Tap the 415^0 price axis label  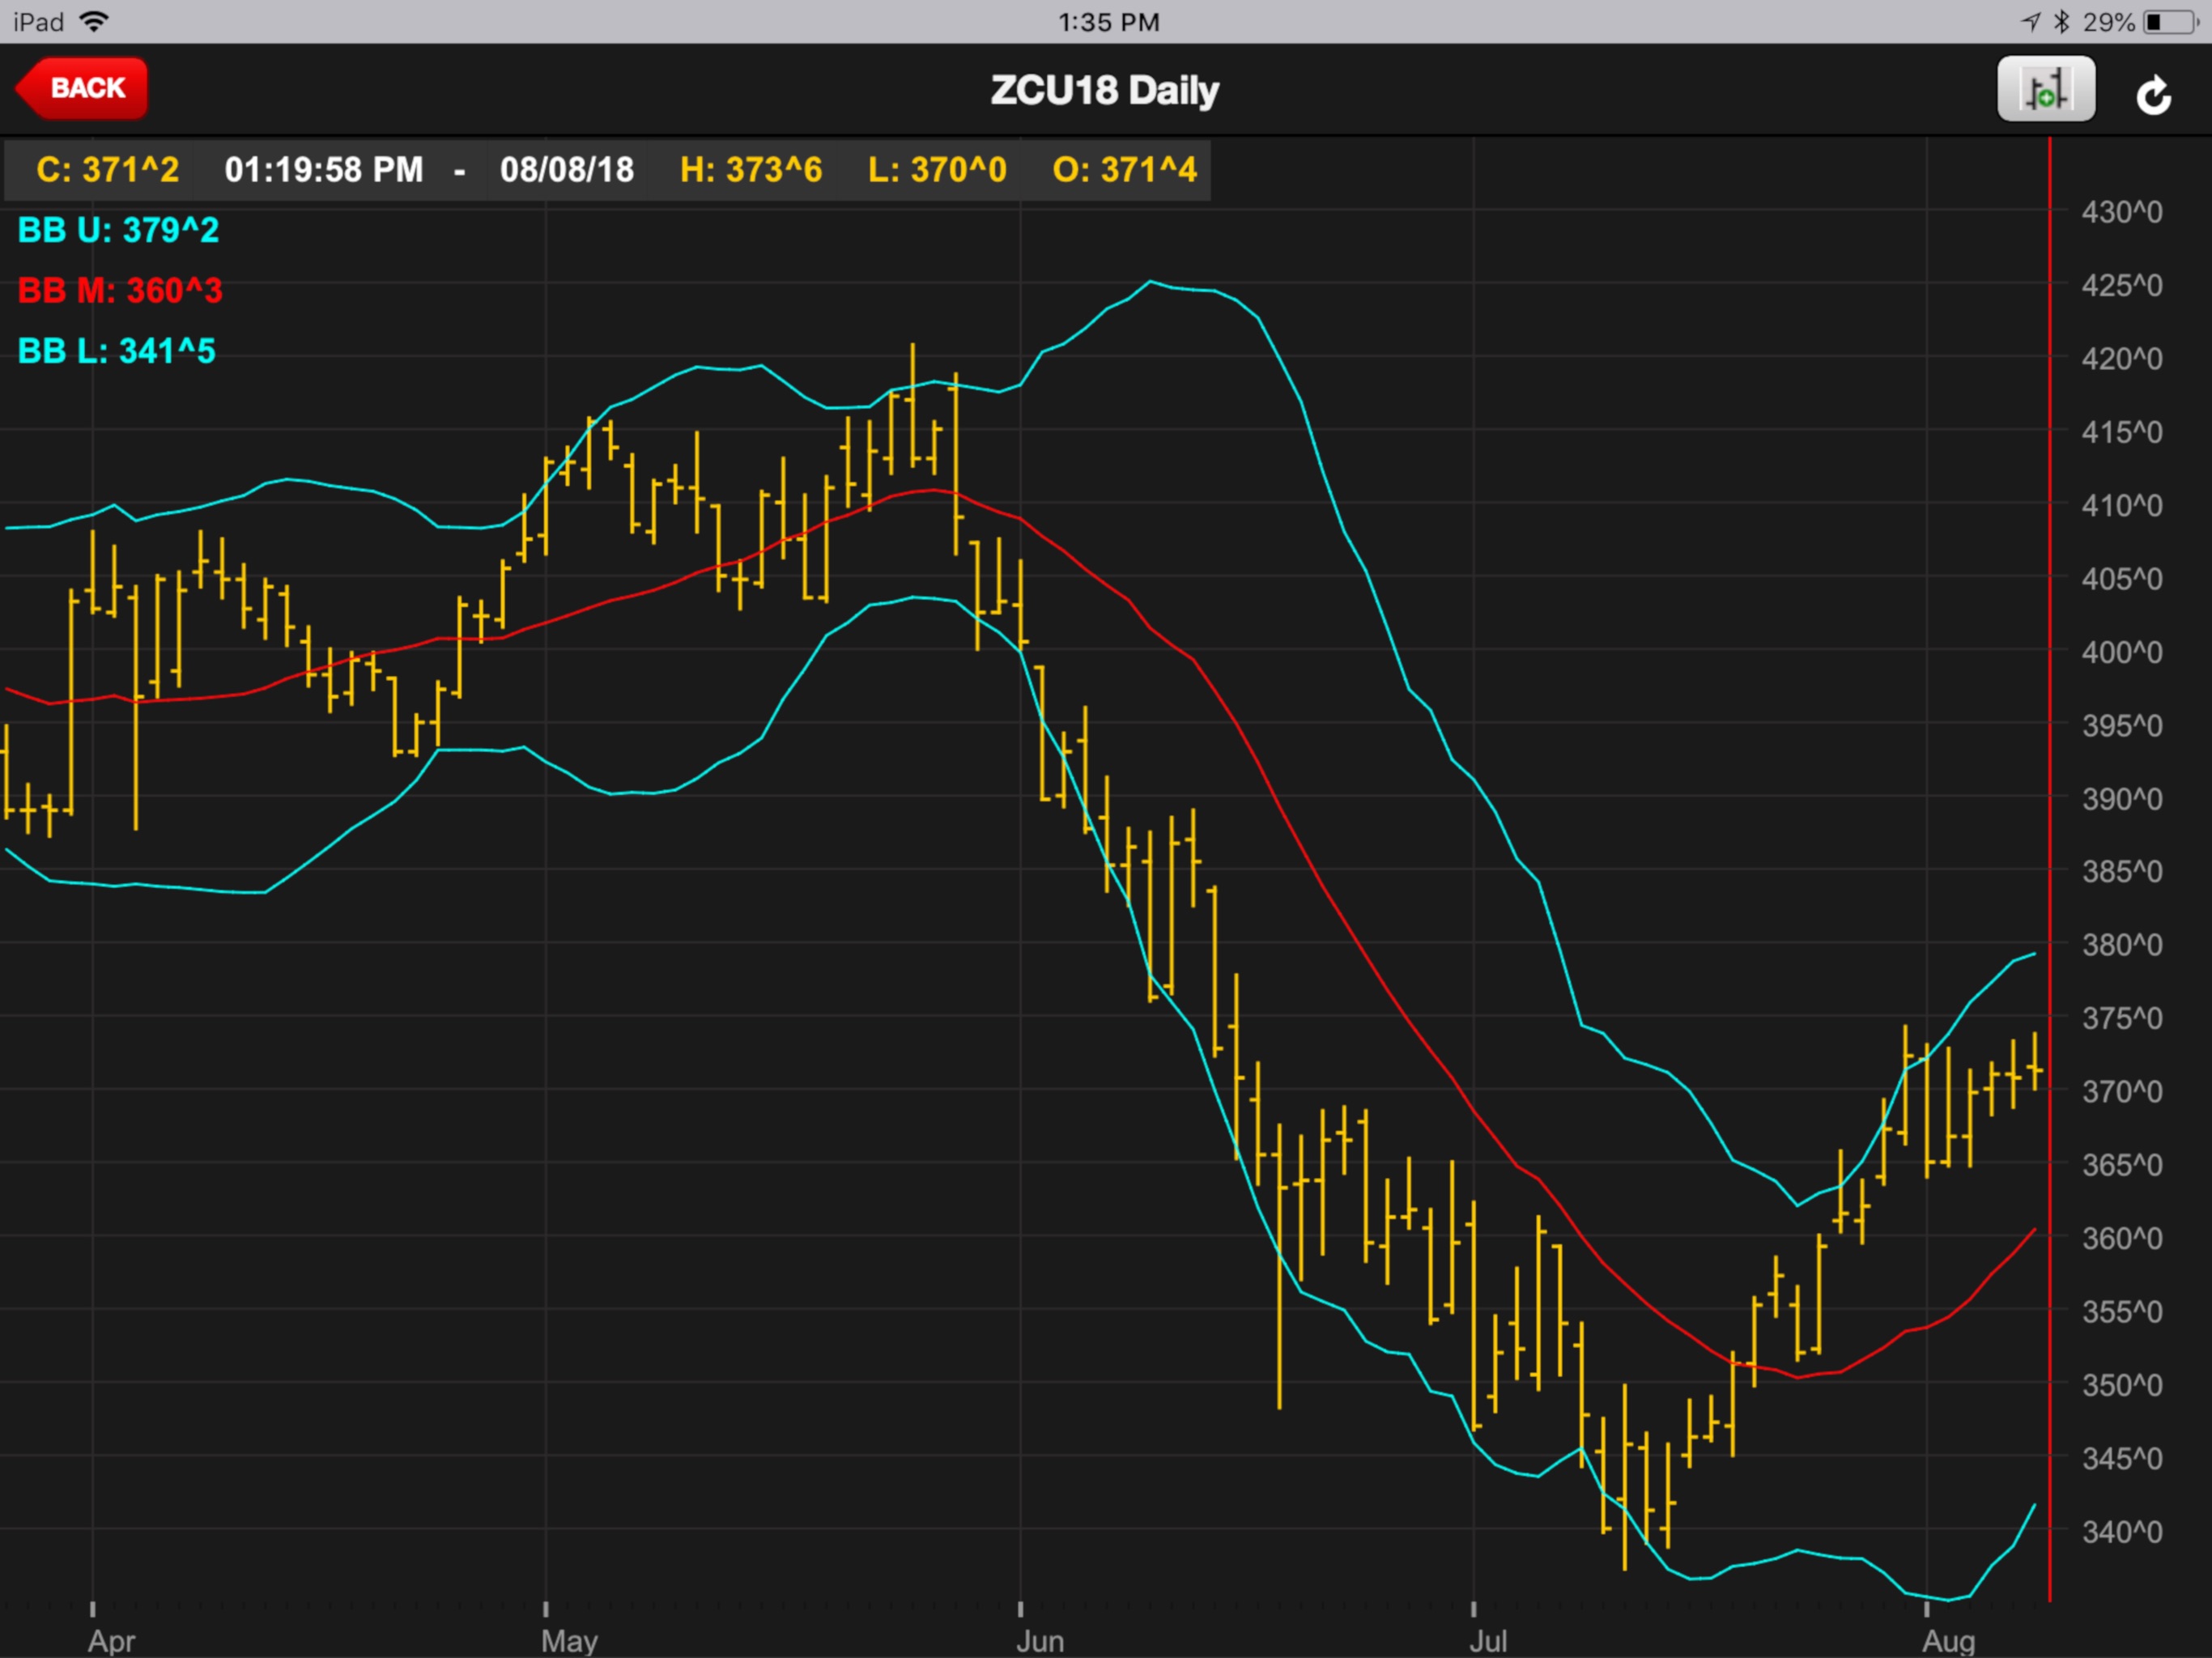pos(2122,433)
